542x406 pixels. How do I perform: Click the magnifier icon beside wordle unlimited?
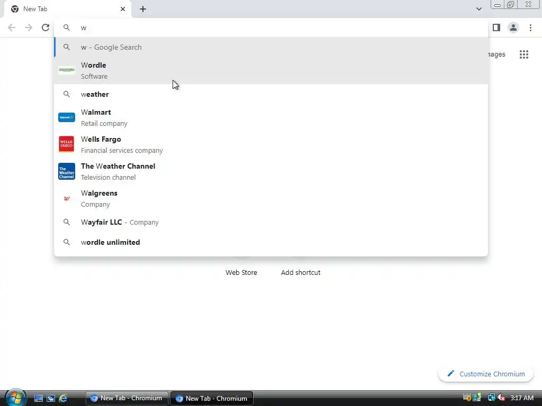pos(66,242)
